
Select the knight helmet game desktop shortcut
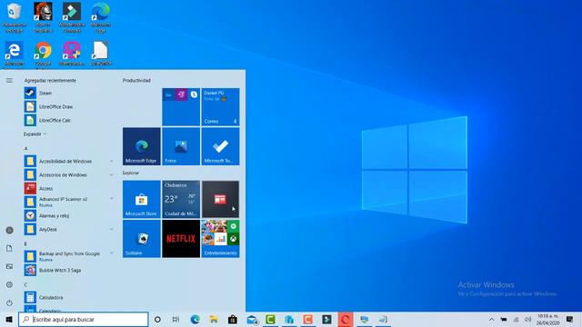(x=43, y=18)
